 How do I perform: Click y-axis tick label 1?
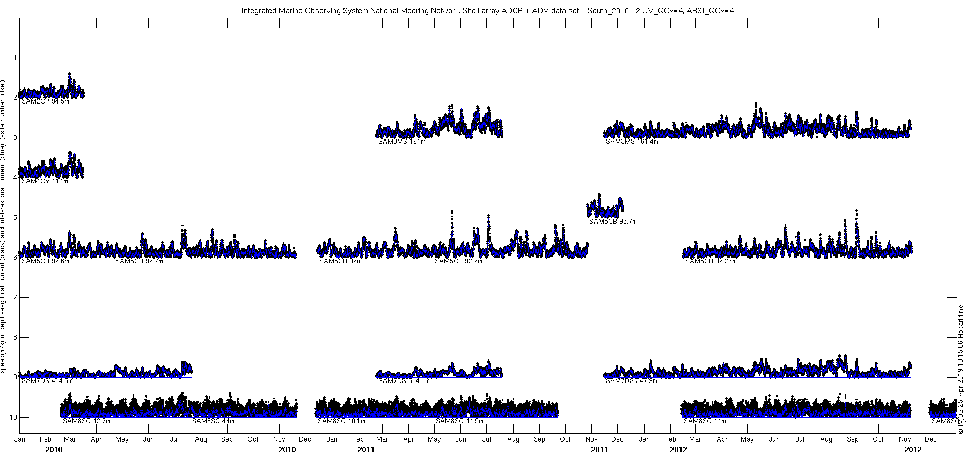click(14, 58)
